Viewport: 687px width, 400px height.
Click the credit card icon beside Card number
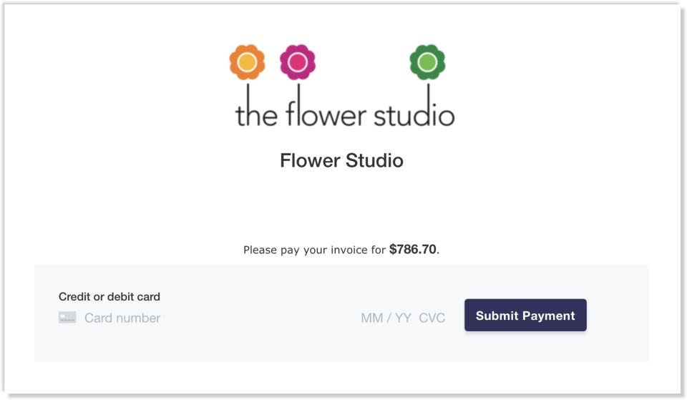[67, 317]
